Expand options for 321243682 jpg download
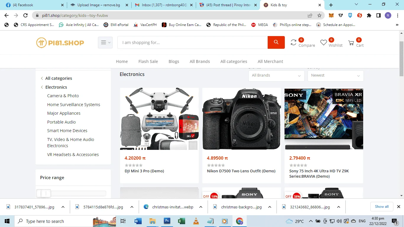Viewport: 404px width, 227px height. 339,207
